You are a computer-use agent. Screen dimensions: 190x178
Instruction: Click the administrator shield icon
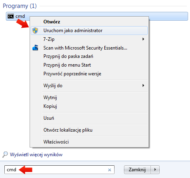tap(35, 31)
